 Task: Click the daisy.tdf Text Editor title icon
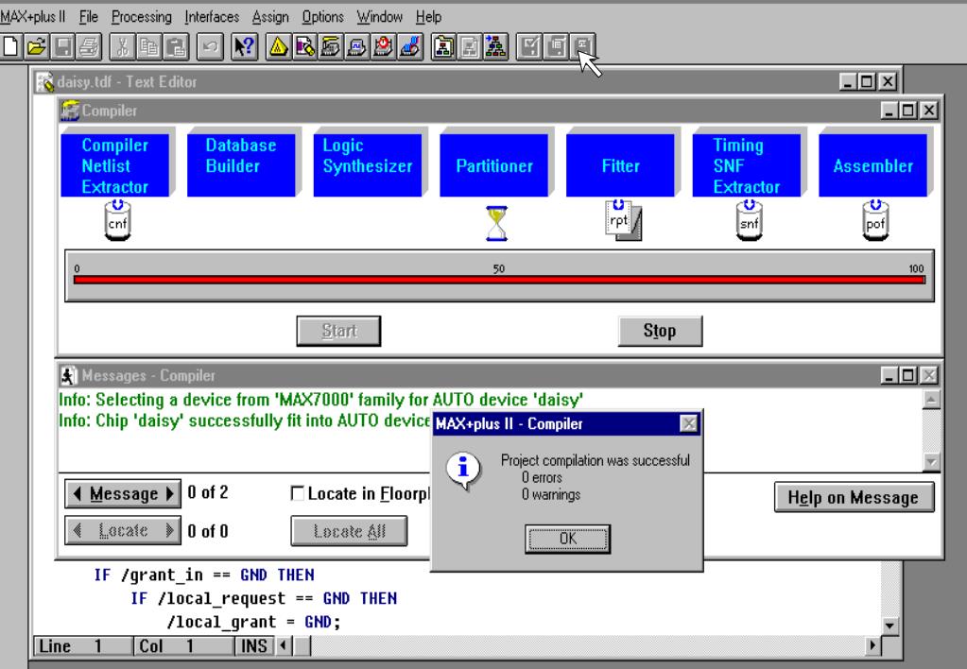[44, 82]
